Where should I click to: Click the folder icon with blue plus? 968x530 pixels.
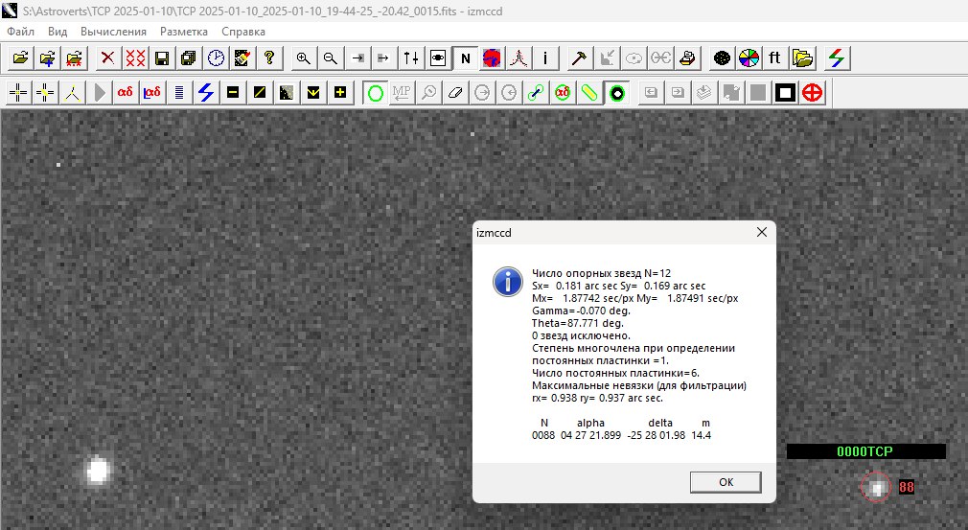(48, 58)
